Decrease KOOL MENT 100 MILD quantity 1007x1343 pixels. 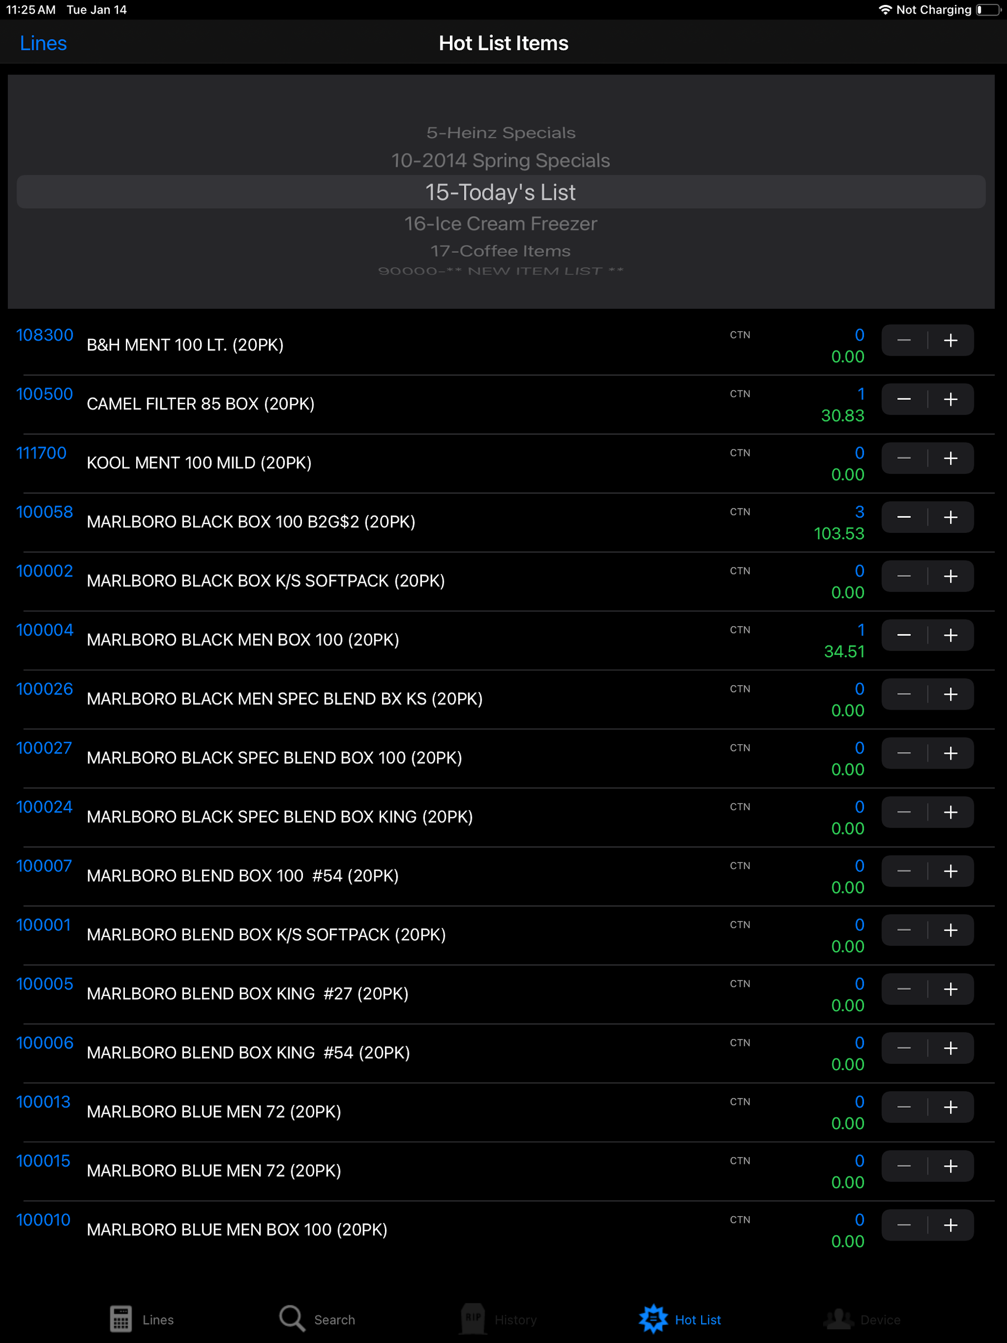(x=904, y=458)
